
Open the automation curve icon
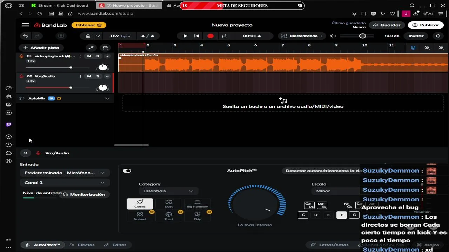[x=91, y=48]
